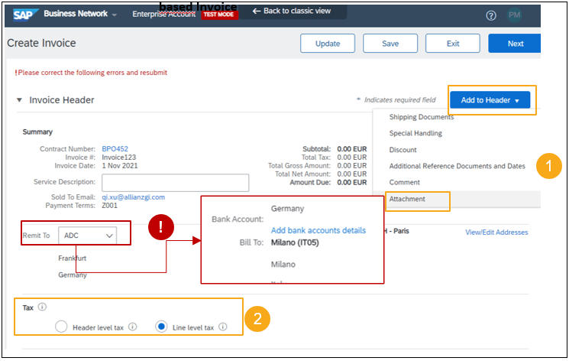Open the help question mark icon
The image size is (569, 361).
[491, 15]
